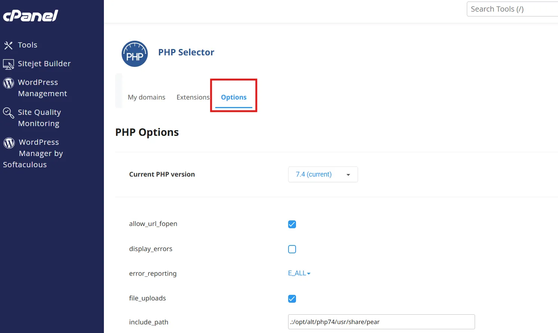Click the include_path text field
The height and width of the screenshot is (333, 558).
[381, 322]
